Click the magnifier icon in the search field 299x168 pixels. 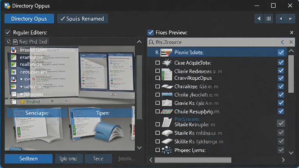151,42
